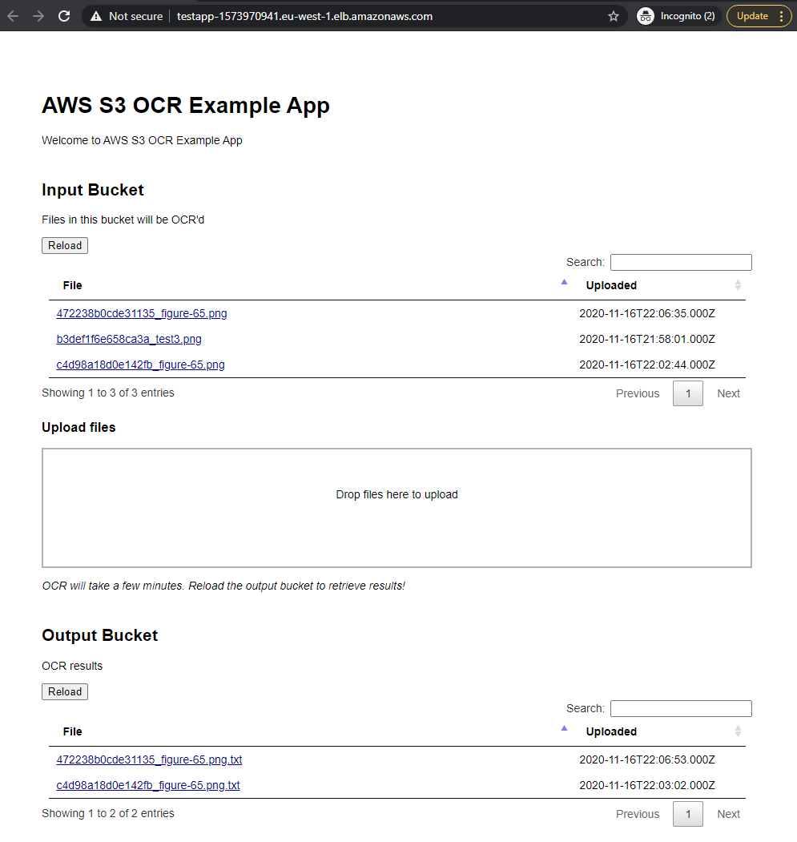Select page 1 in Input Bucket pagination

(688, 393)
